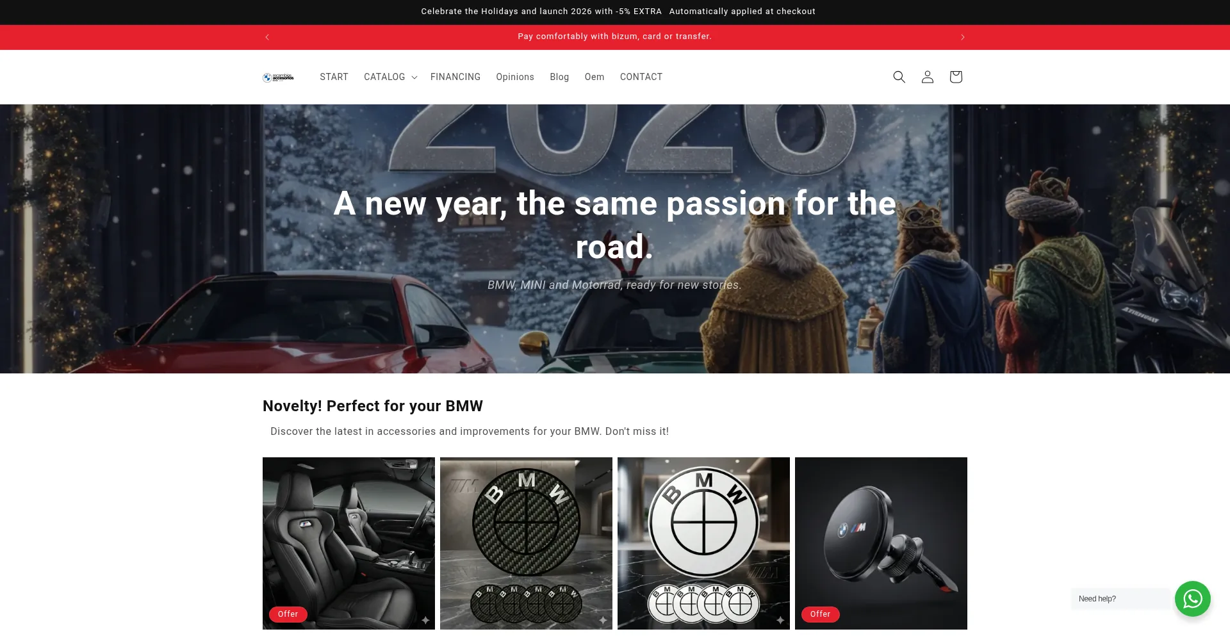The image size is (1230, 636).
Task: Show previous announcement with left arrow
Action: coord(267,37)
